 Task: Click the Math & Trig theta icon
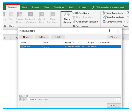42,14
